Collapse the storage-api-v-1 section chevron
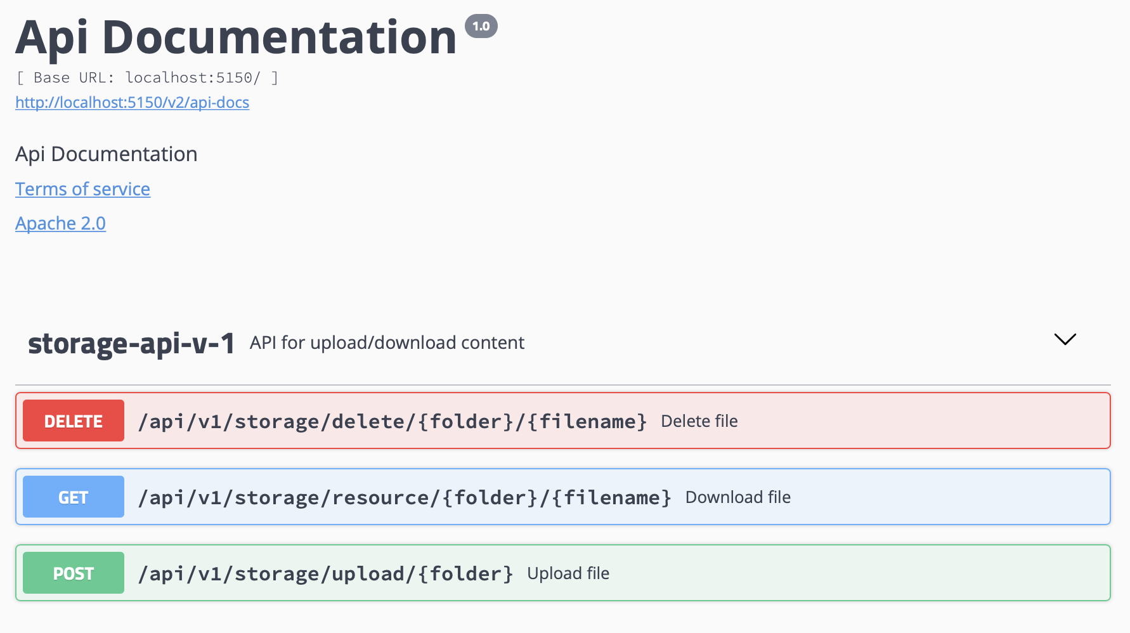This screenshot has width=1130, height=633. 1065,339
